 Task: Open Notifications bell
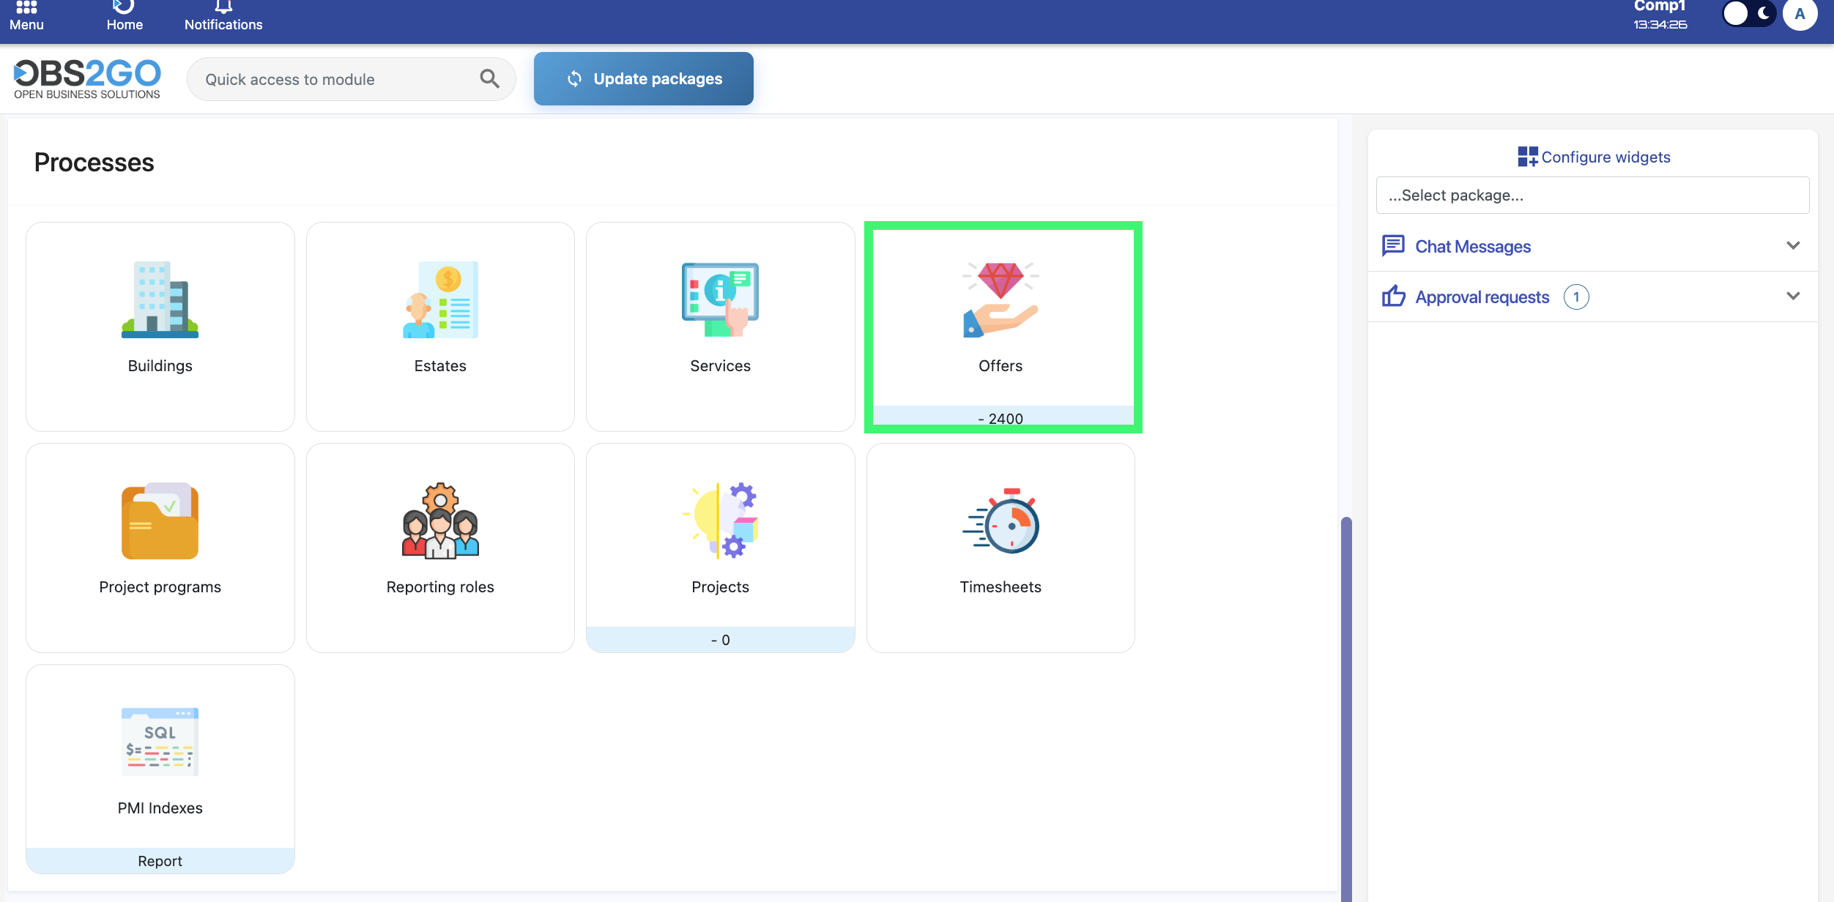(223, 15)
